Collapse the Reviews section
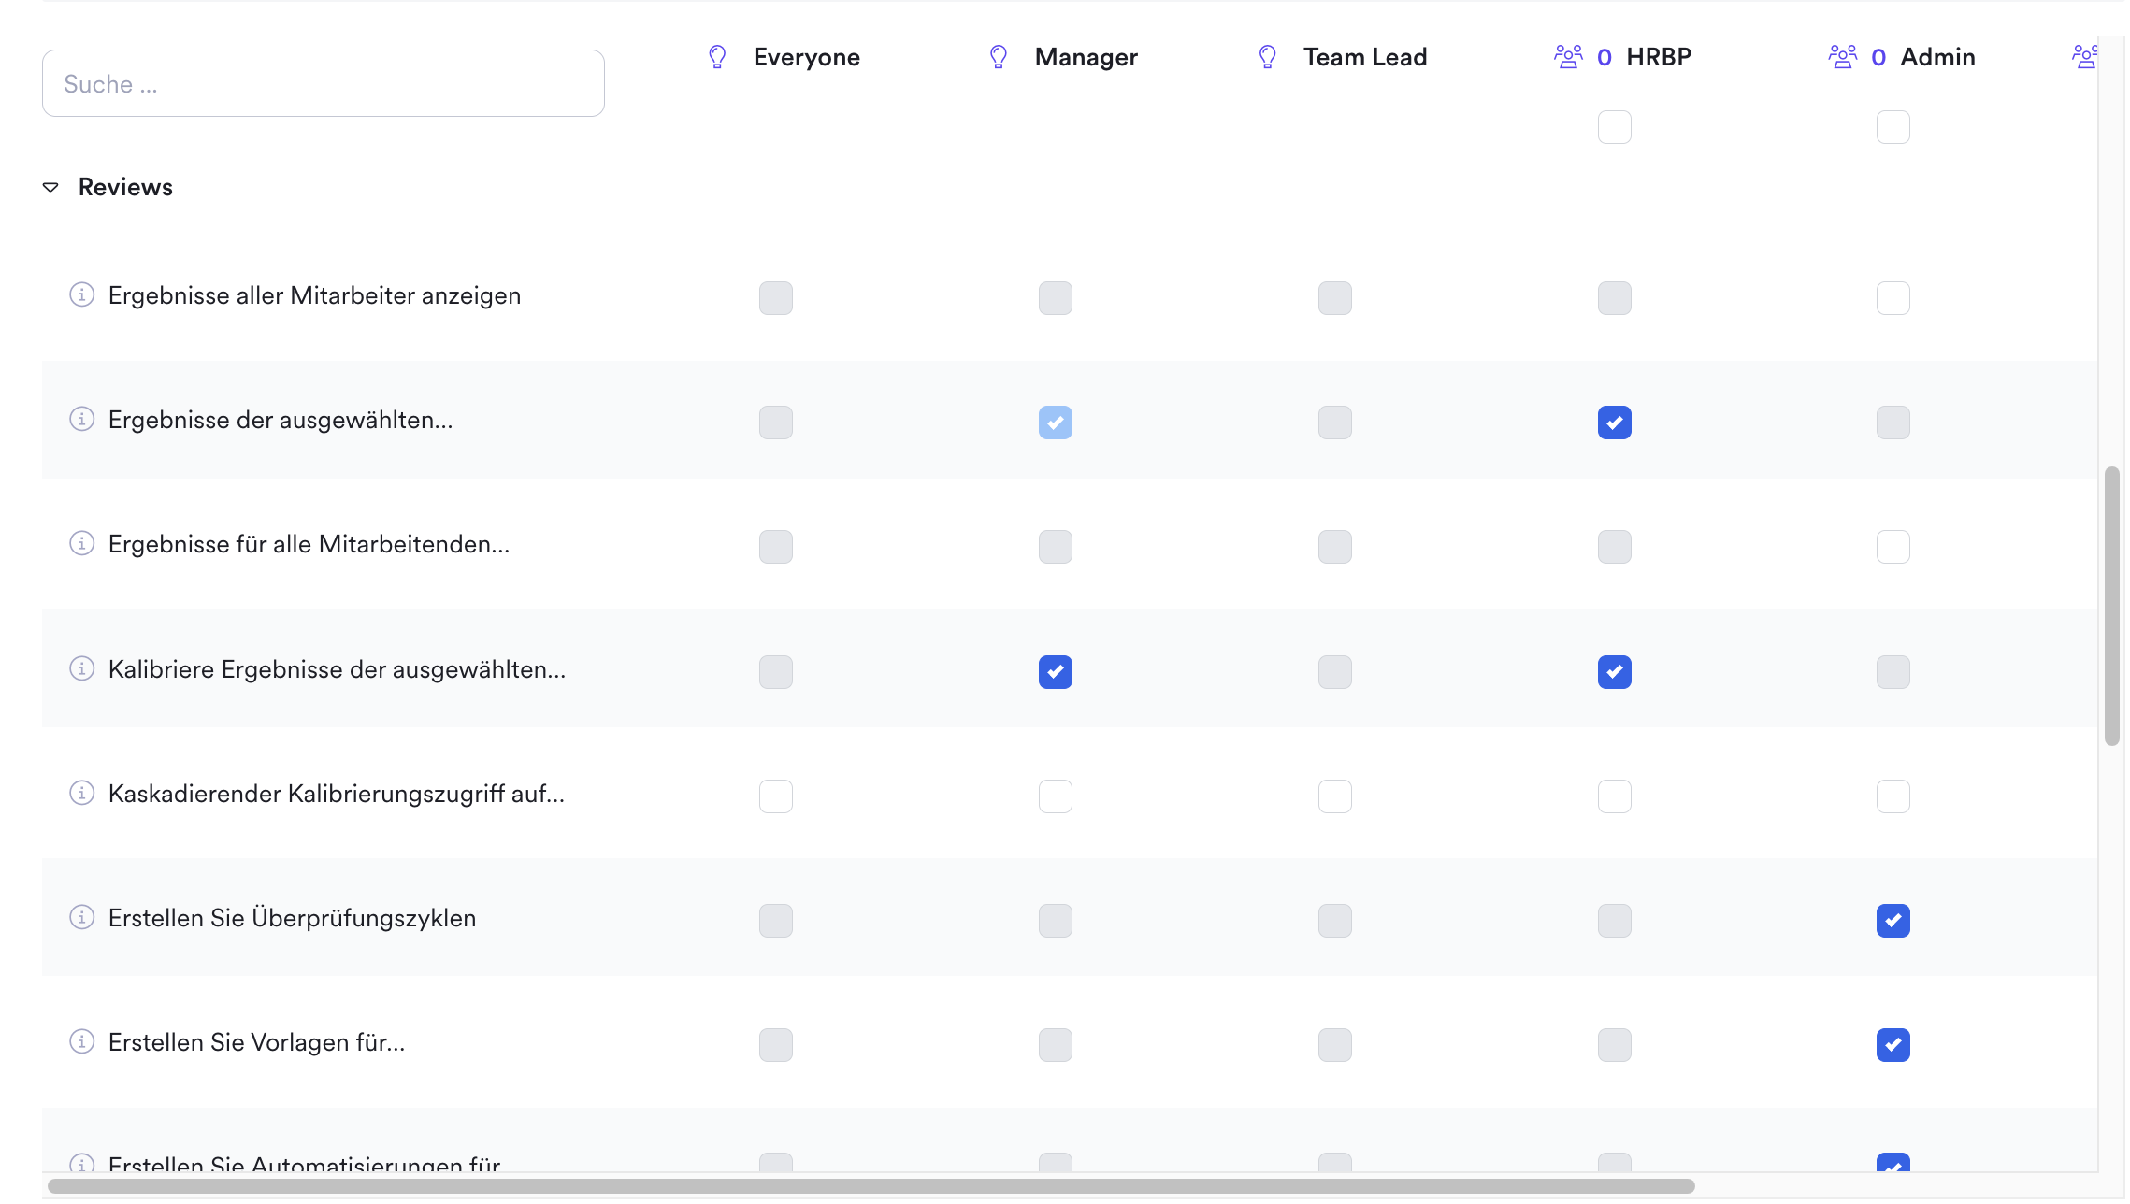This screenshot has height=1204, width=2130. tap(50, 188)
